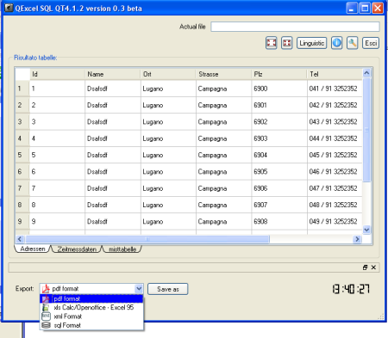This screenshot has width=388, height=338.
Task: Switch to the misttabelle tab
Action: (122, 249)
